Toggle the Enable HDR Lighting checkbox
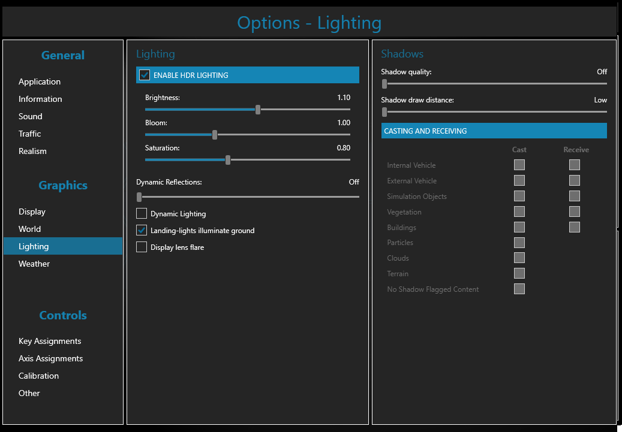 145,75
